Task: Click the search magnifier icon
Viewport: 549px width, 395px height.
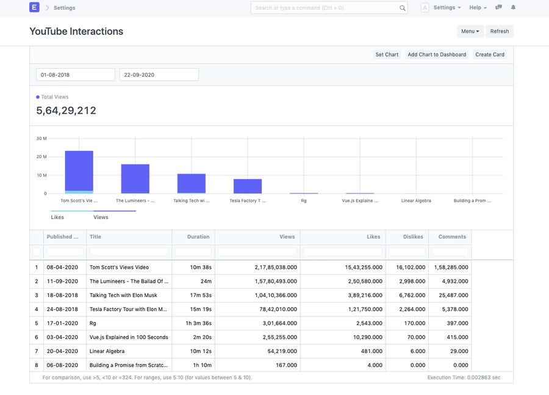Action: point(402,8)
